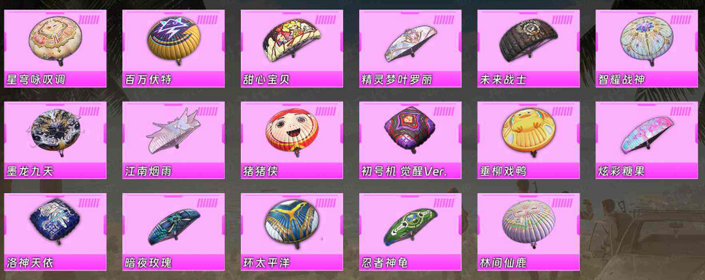This screenshot has height=280, width=705.
Task: Open the 未来战士 parachute item
Action: click(528, 48)
